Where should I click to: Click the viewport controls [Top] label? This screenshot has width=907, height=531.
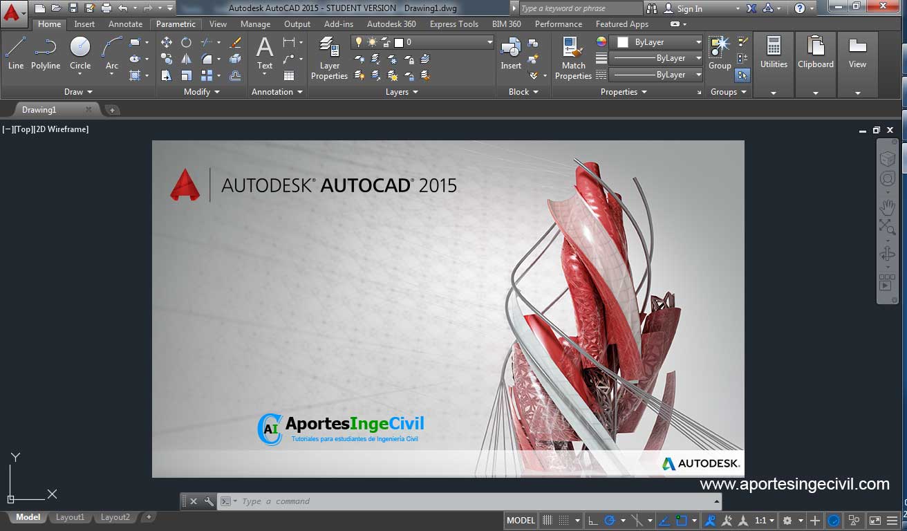pyautogui.click(x=24, y=129)
